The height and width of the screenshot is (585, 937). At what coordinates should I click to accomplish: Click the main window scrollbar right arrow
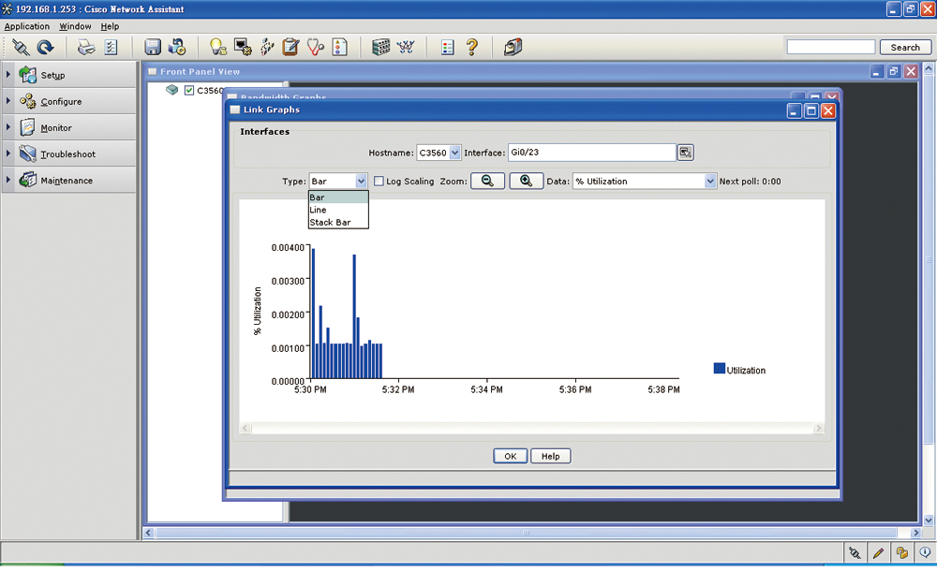(915, 533)
